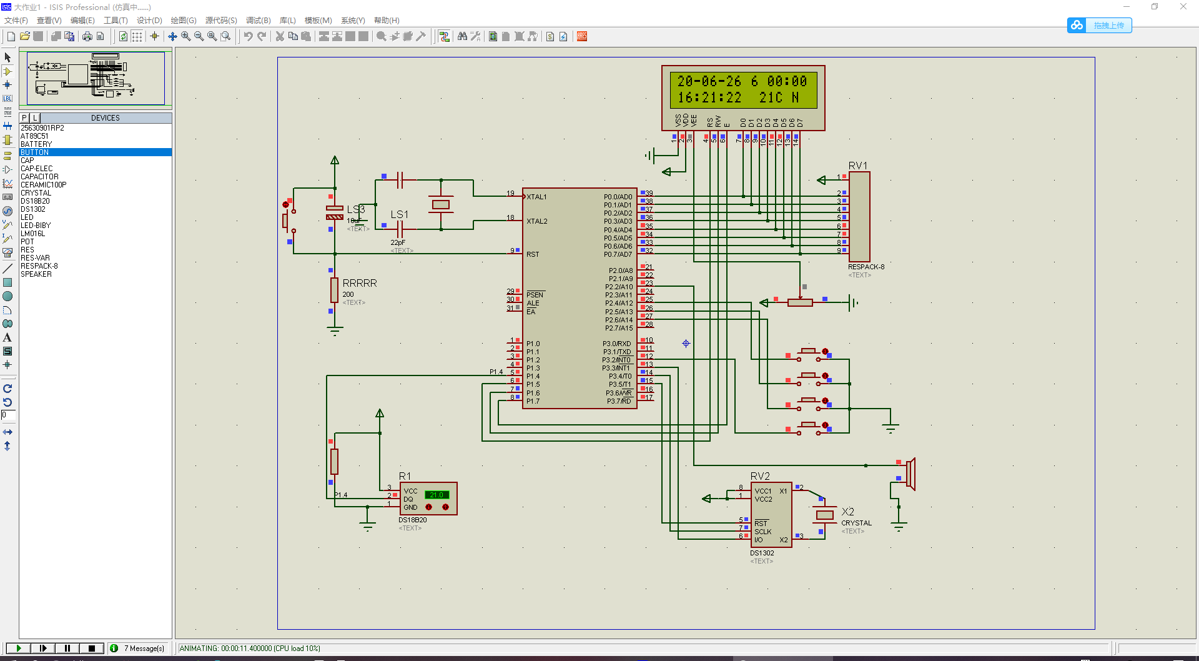
Task: Click the schematic overview thumbnail
Action: (96, 78)
